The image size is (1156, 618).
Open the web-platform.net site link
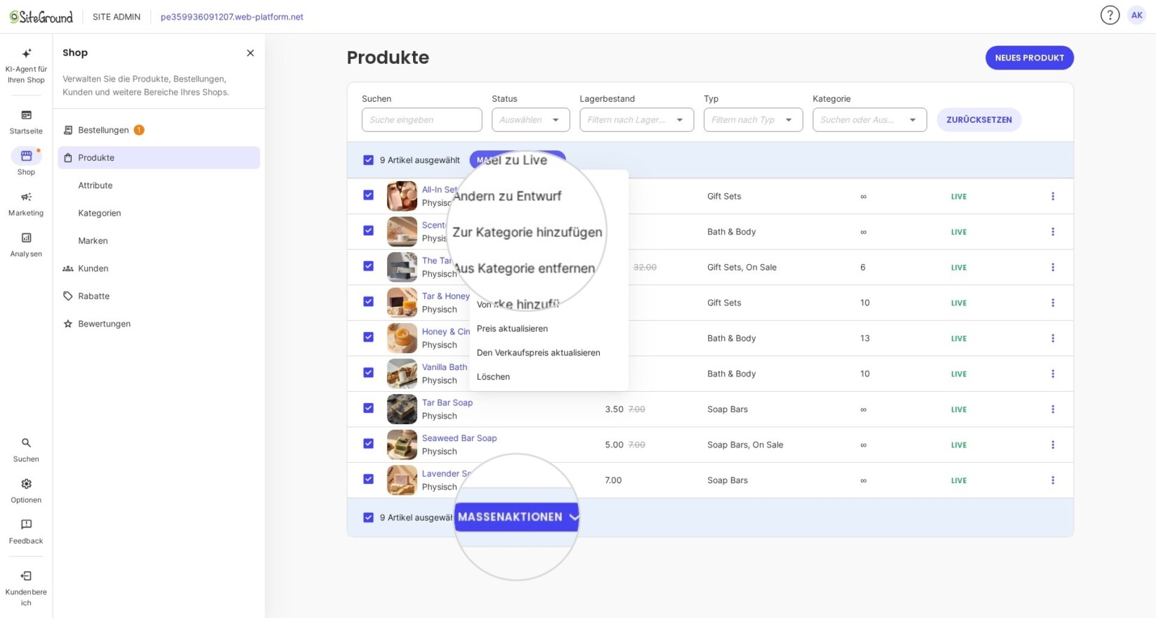pos(232,17)
